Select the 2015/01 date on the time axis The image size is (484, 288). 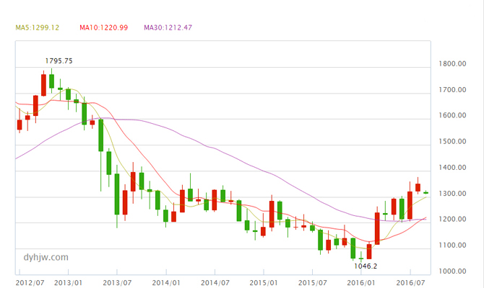[264, 284]
